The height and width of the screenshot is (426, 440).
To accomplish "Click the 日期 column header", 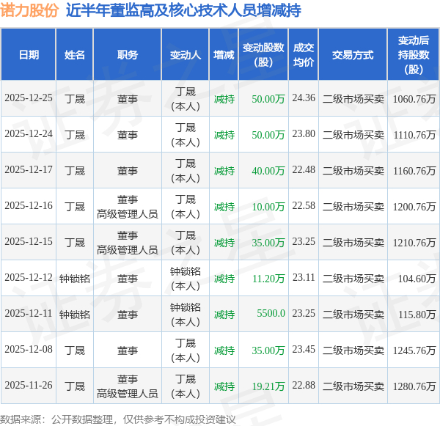I will tap(29, 54).
